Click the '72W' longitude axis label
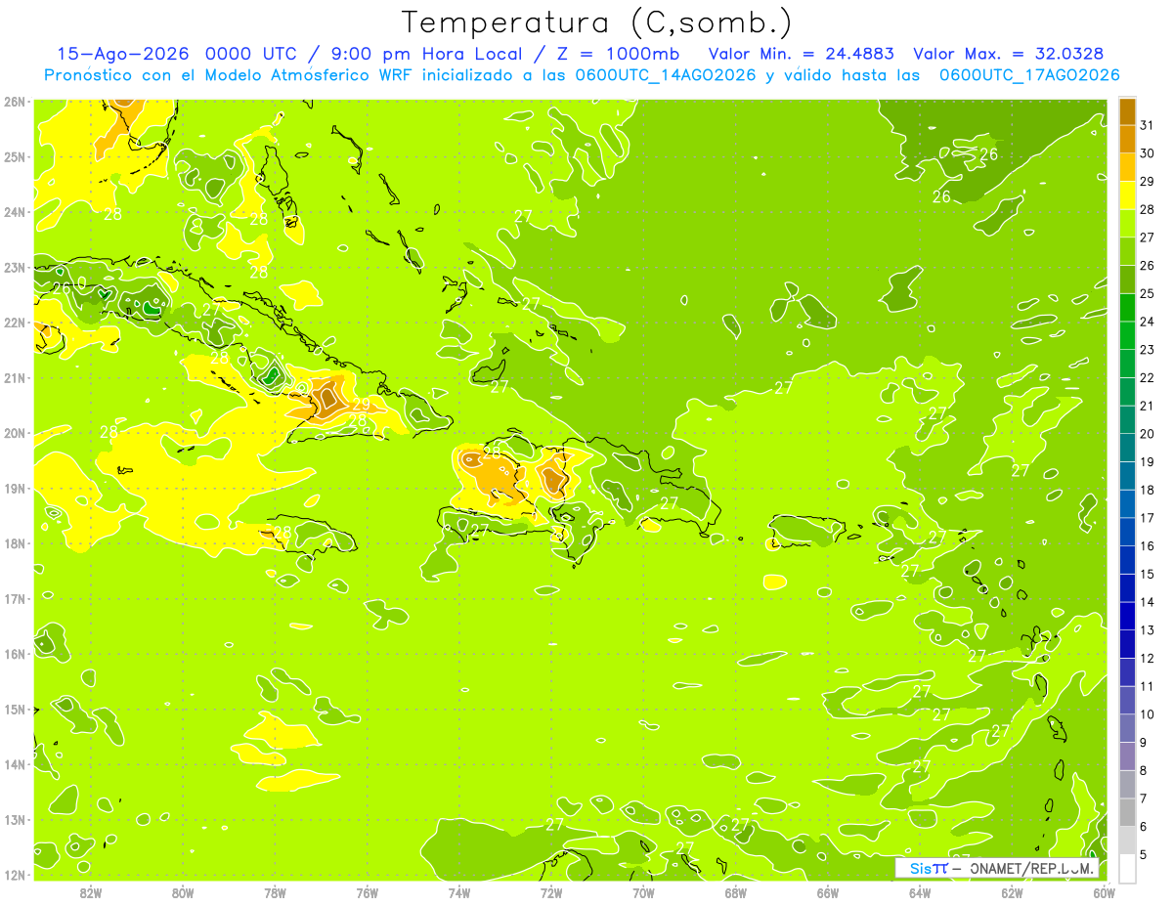This screenshot has height=906, width=1173. (551, 892)
